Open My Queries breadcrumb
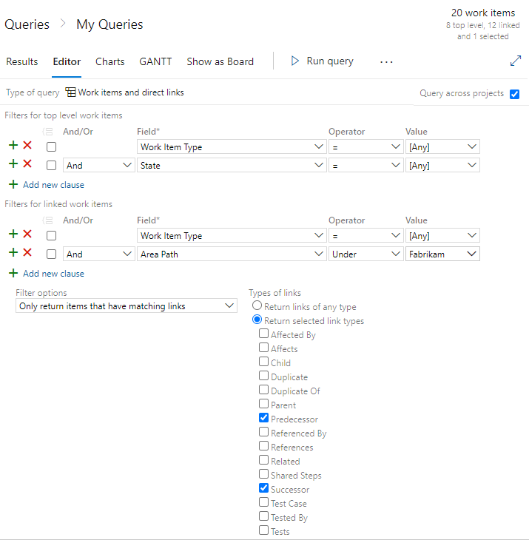This screenshot has width=529, height=540. click(x=109, y=24)
